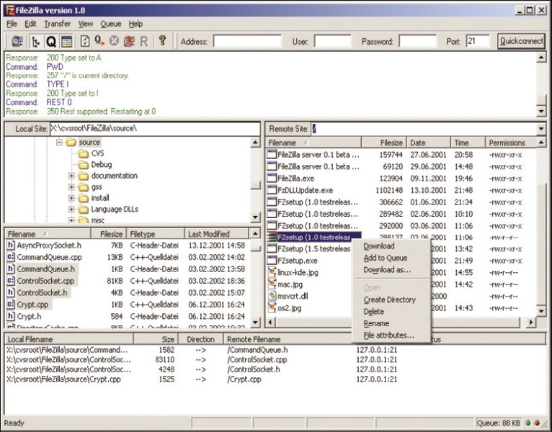Click the reconnect R toolbar icon
Viewport: 552px width, 432px height.
tap(144, 42)
